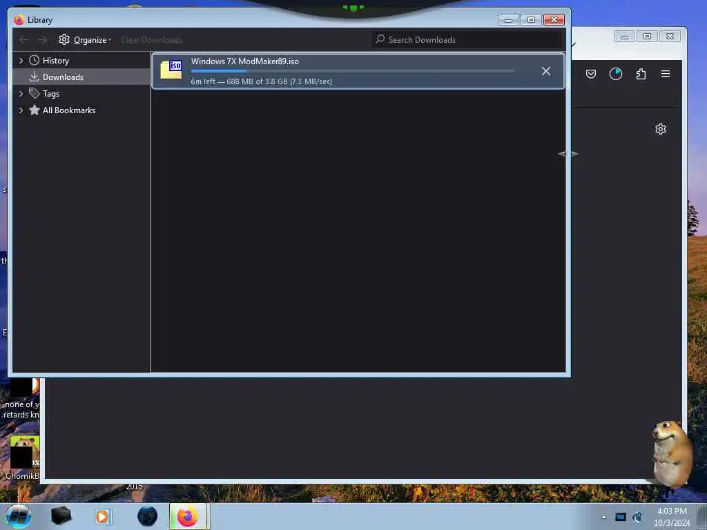Click the new tab page settings gear
707x530 pixels.
pos(661,129)
